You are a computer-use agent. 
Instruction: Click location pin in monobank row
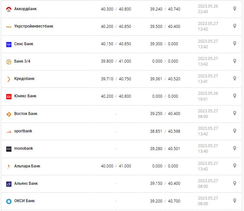tap(235, 148)
